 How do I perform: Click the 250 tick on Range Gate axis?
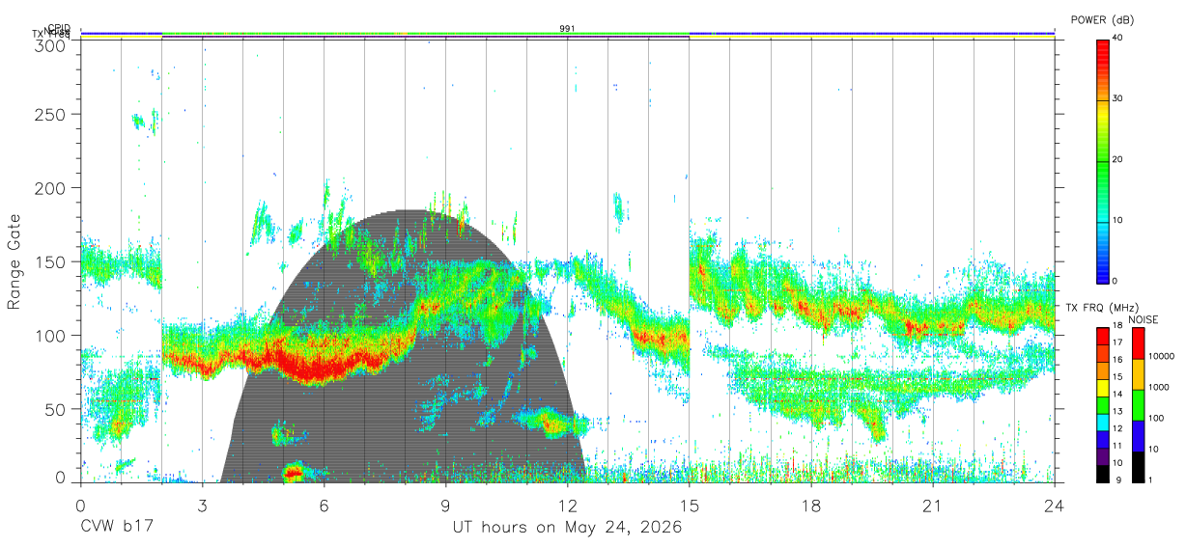pyautogui.click(x=49, y=114)
